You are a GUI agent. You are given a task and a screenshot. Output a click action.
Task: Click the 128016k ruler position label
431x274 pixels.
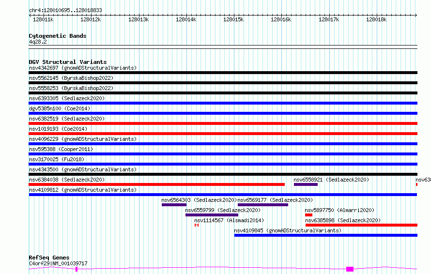click(281, 19)
